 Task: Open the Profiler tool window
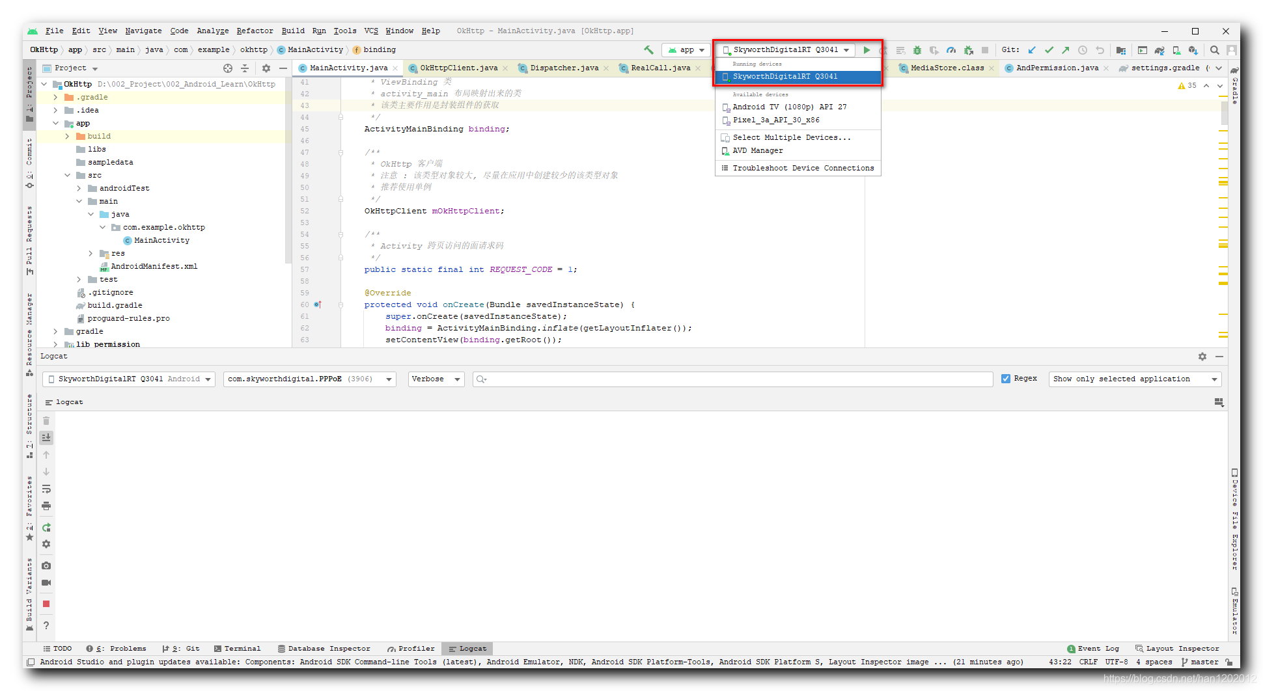(x=411, y=649)
